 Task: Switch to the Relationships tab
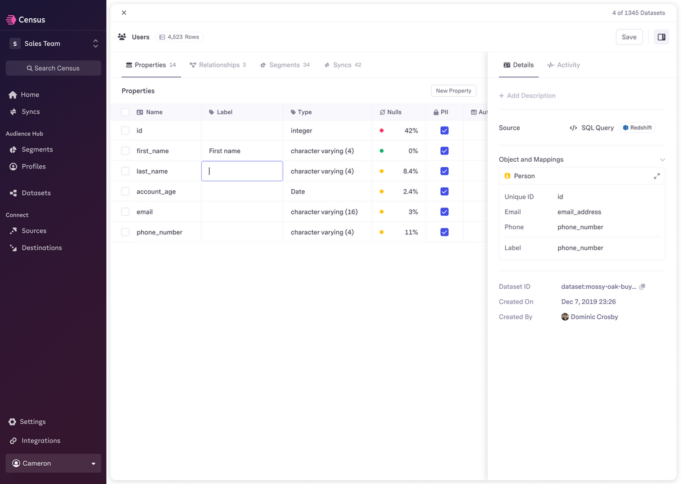218,65
